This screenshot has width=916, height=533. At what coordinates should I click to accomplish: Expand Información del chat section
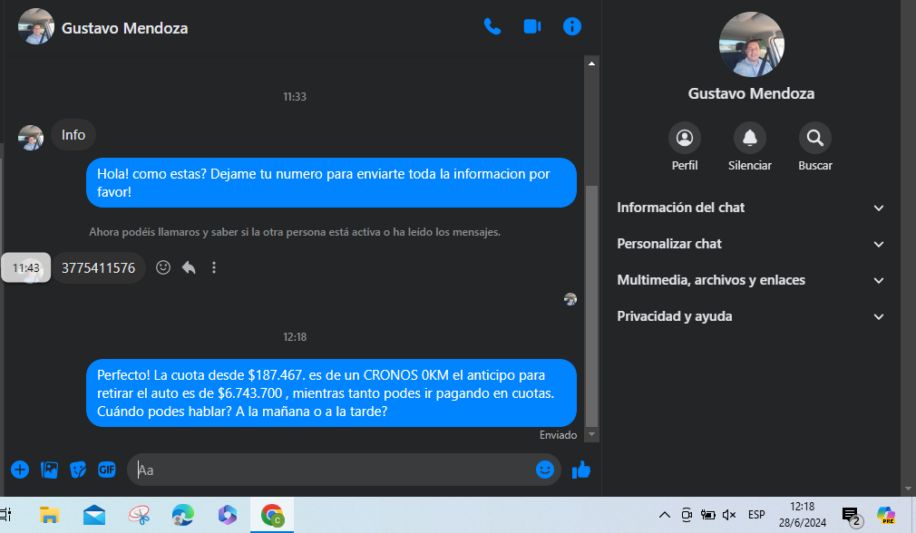[750, 208]
